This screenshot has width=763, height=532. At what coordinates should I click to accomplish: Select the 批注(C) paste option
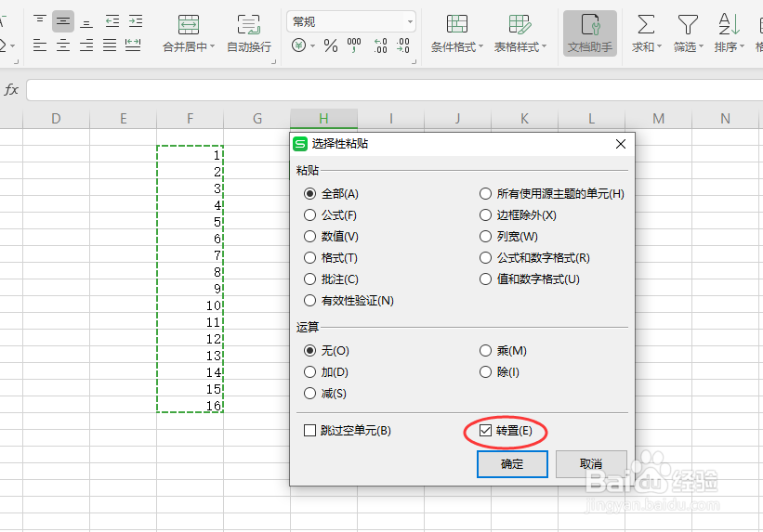pos(310,279)
